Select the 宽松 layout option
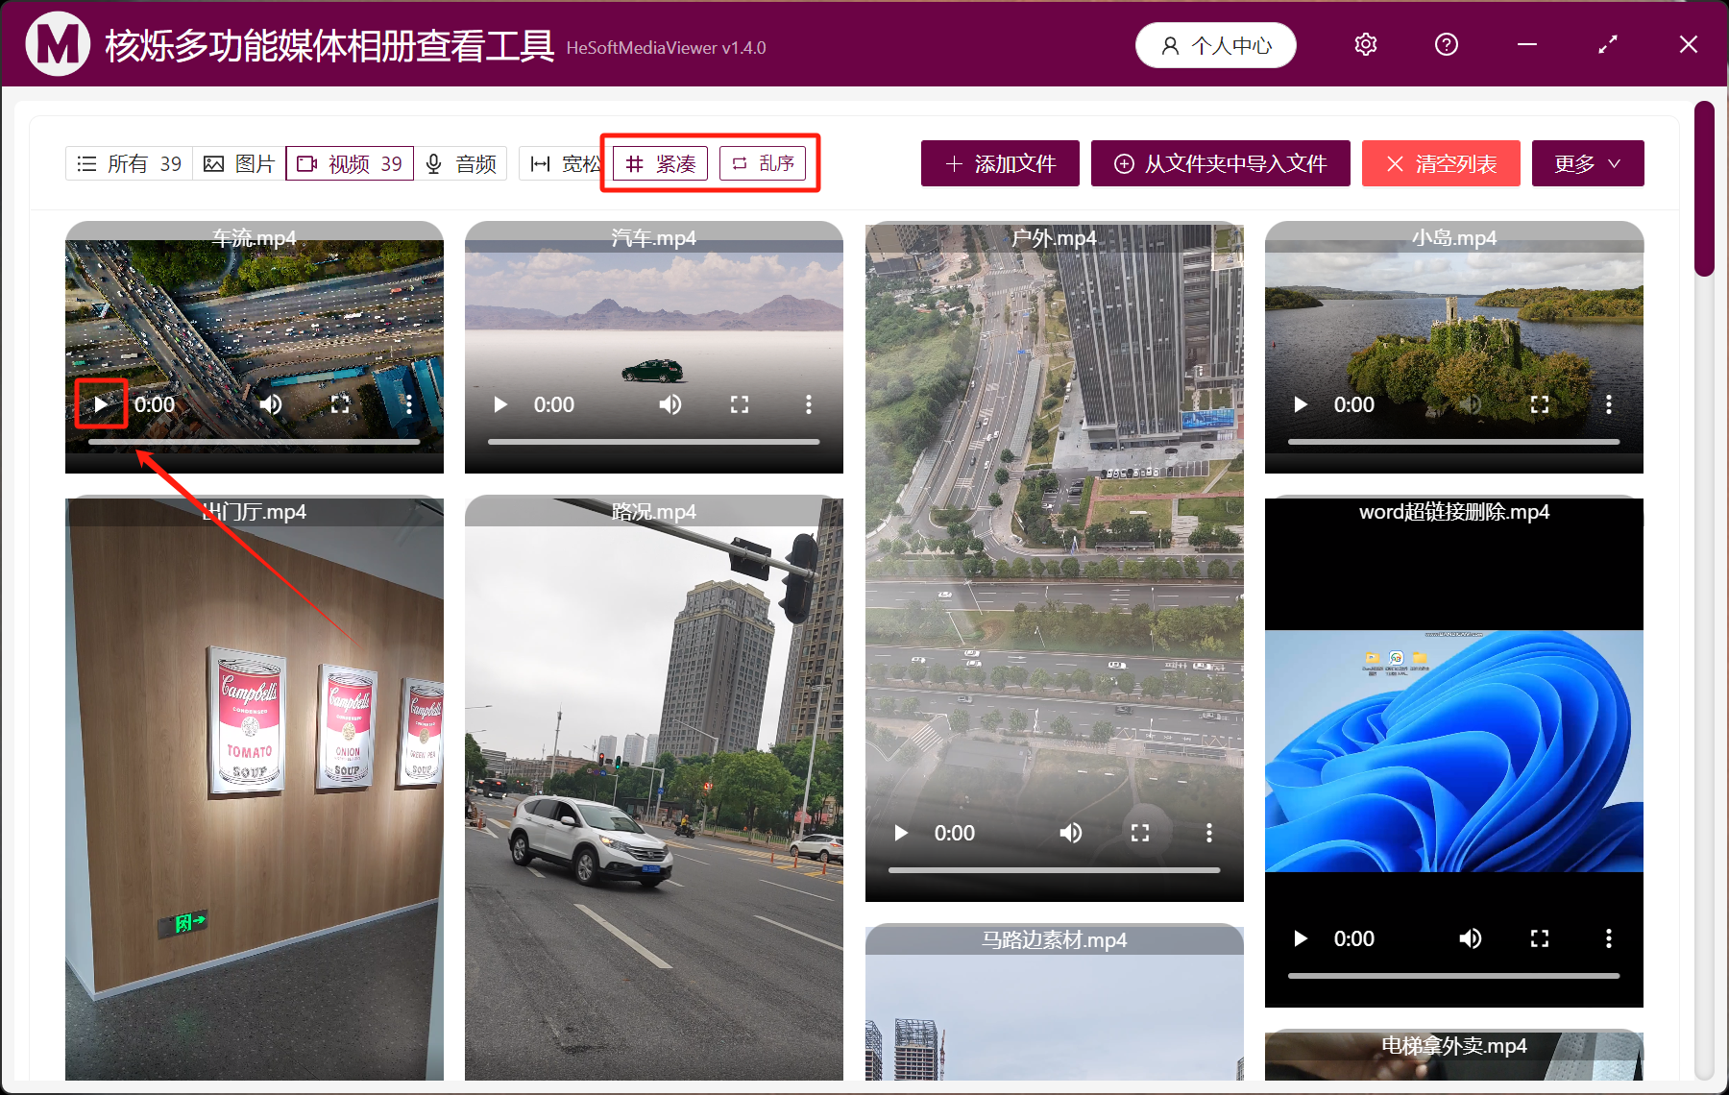The width and height of the screenshot is (1729, 1095). click(x=565, y=163)
